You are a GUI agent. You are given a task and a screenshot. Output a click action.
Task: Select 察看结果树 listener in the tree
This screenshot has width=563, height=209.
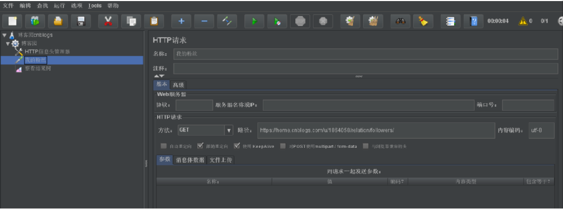point(38,69)
